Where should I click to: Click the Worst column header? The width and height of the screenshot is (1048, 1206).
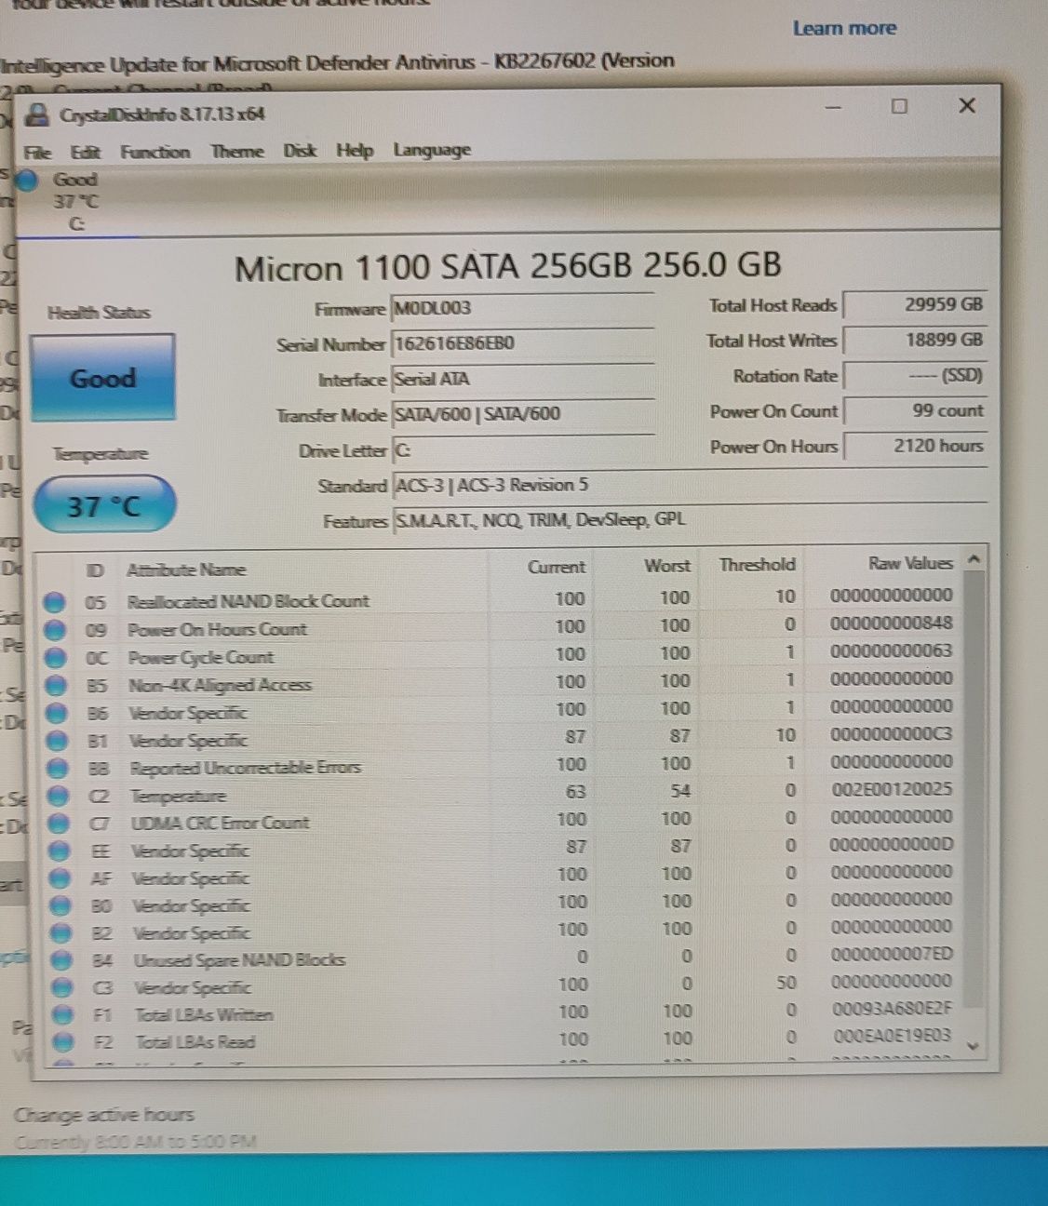[x=667, y=566]
